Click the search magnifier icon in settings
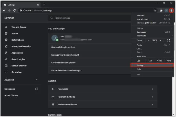The image size is (176, 117). tap(52, 18)
